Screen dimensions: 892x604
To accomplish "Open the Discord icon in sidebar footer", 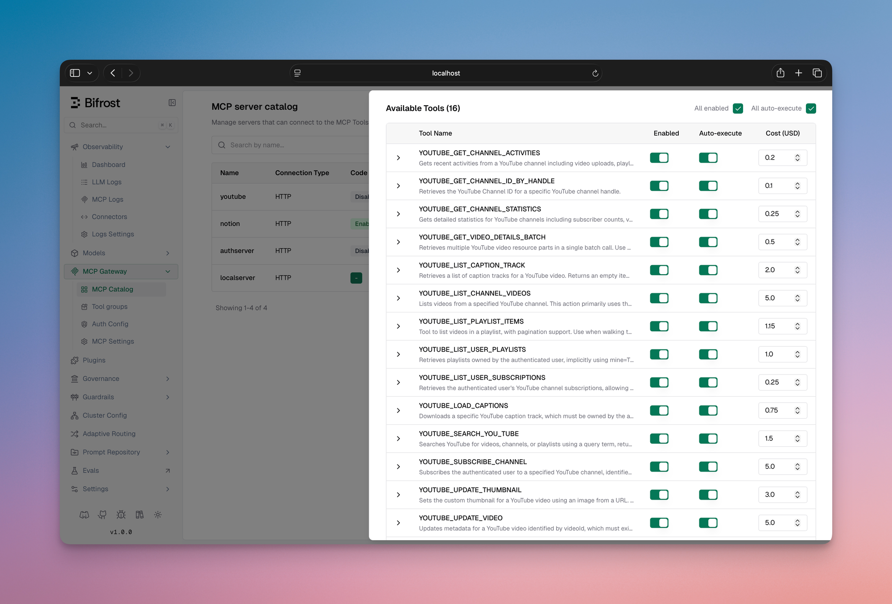I will point(84,515).
